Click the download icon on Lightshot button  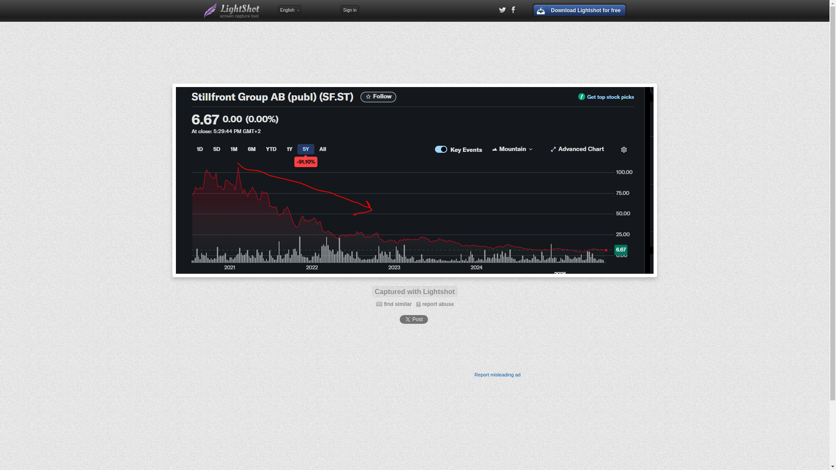point(541,10)
